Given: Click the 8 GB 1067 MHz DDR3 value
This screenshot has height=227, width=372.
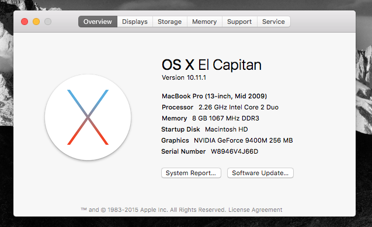Looking at the screenshot, I should [225, 118].
